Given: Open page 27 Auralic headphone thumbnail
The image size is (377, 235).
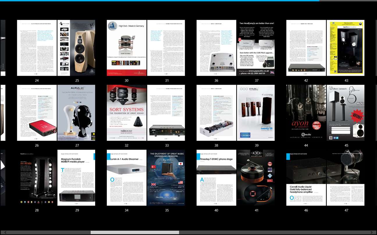Looking at the screenshot, I should 76,113.
